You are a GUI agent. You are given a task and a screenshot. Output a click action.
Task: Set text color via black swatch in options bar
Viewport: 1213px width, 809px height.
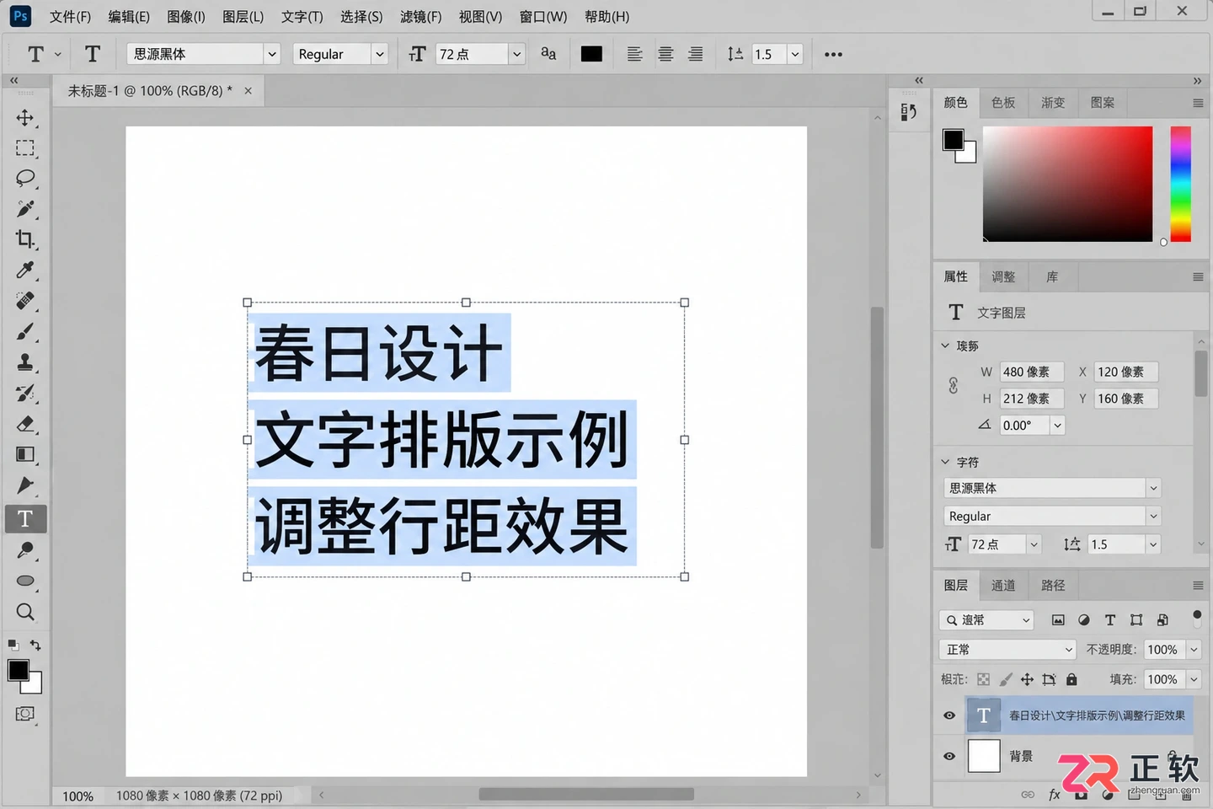click(x=591, y=54)
